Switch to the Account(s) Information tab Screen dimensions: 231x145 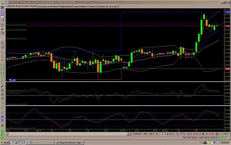pos(48,7)
